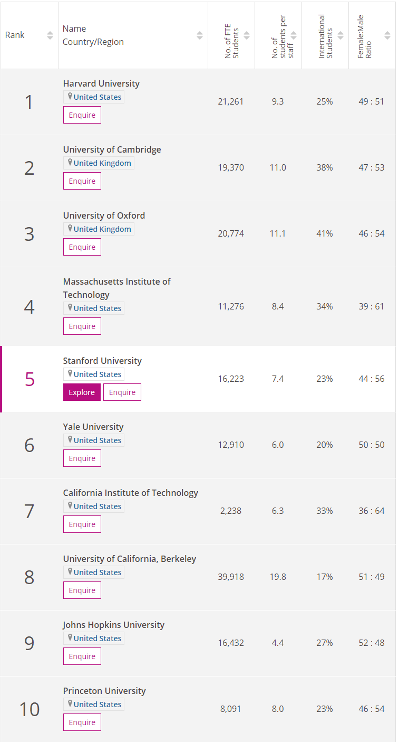Click the Explore button for Stanford

(x=82, y=392)
